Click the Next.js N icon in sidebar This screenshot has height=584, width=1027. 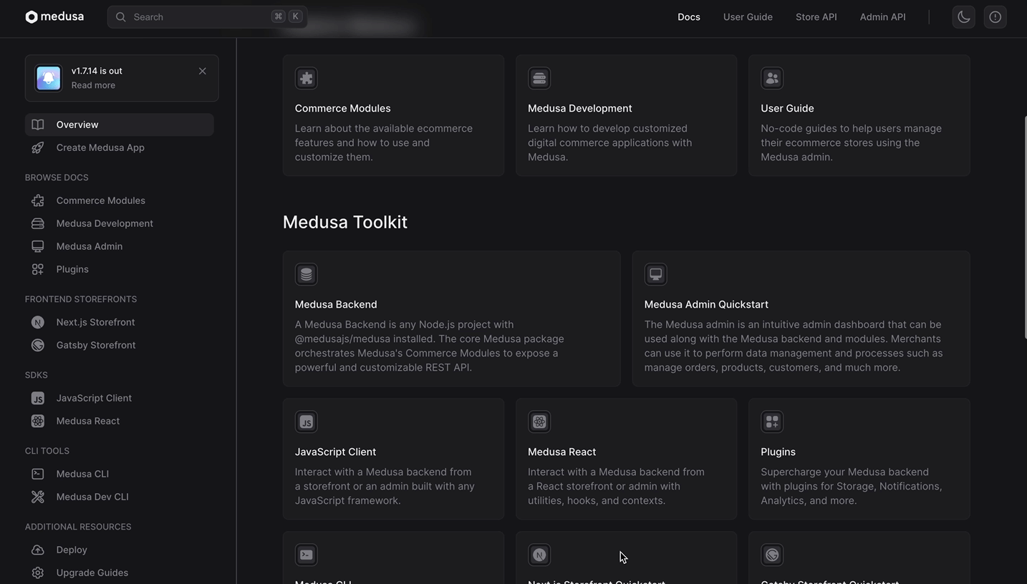click(x=38, y=322)
